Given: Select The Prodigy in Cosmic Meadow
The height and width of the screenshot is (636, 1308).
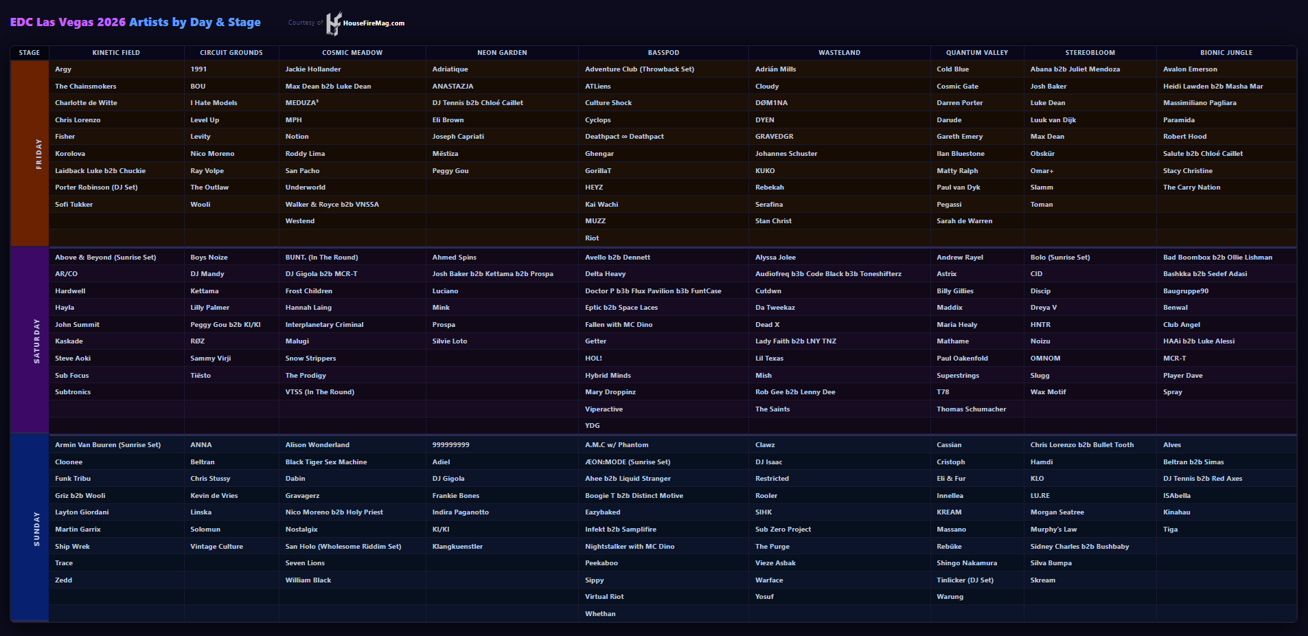Looking at the screenshot, I should [306, 376].
